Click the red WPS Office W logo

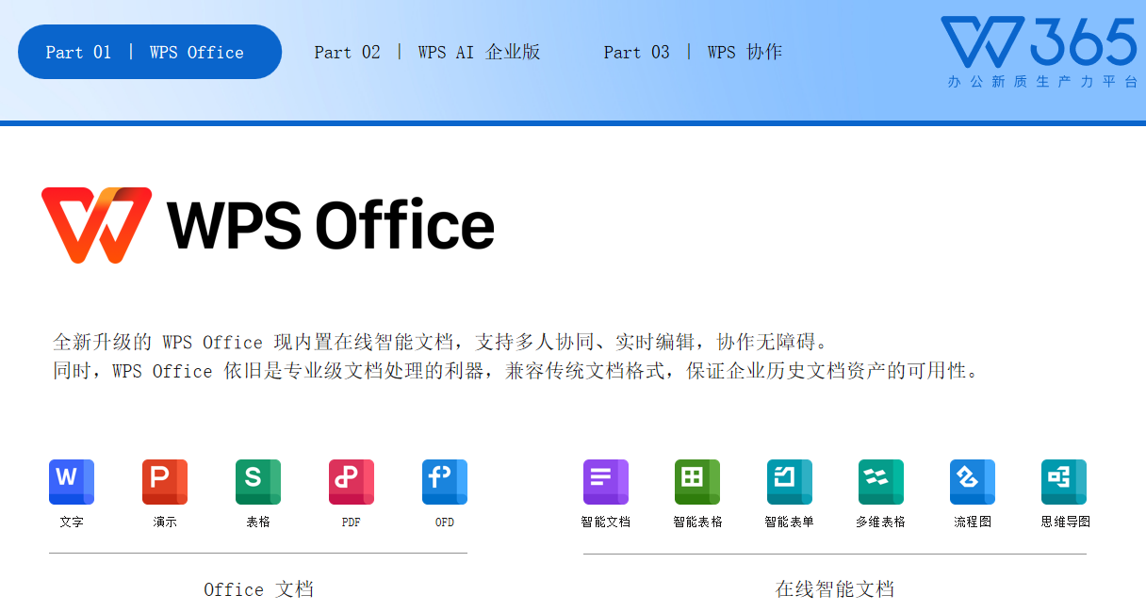[x=97, y=225]
